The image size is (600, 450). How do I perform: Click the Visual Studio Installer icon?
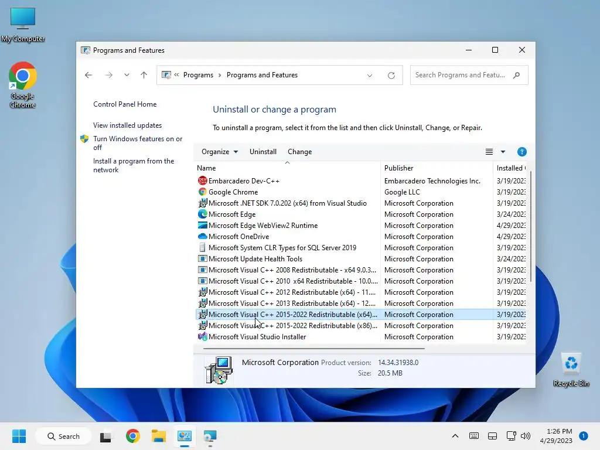202,336
